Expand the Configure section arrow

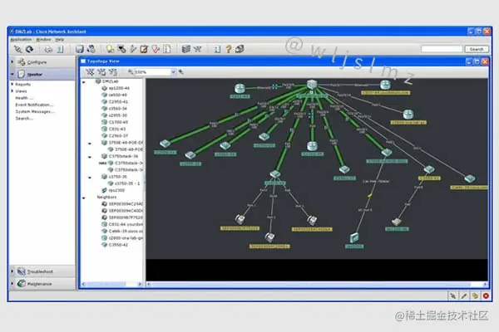(x=12, y=61)
